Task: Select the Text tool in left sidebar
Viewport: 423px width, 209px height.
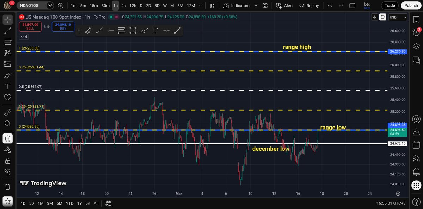Action: click(7, 86)
